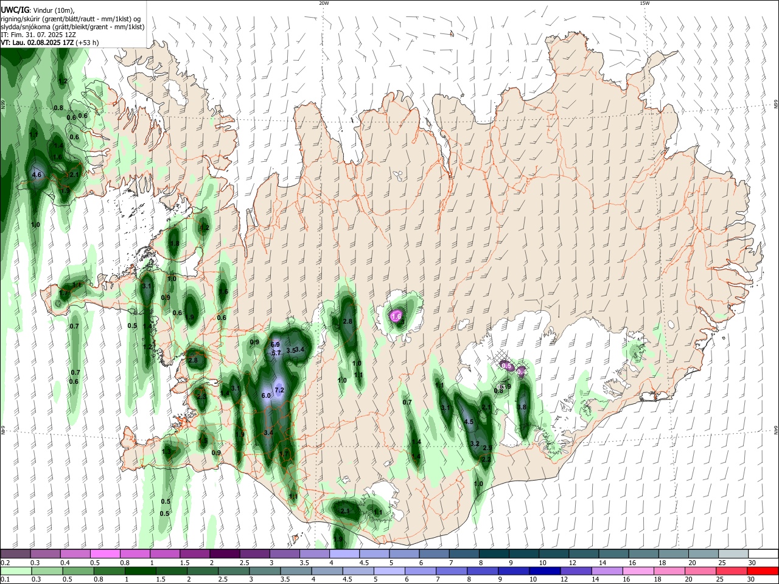Select the 'slydda/snjókoma' legend description line

72,27
